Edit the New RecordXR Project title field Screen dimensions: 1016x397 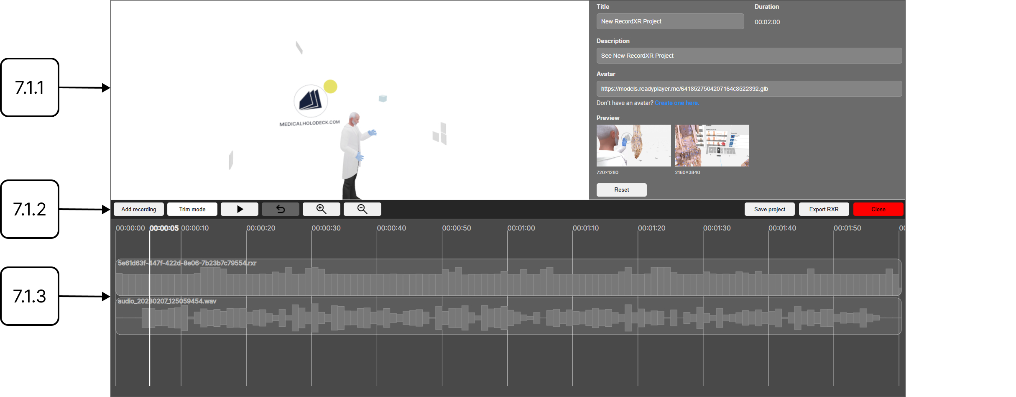(x=670, y=21)
